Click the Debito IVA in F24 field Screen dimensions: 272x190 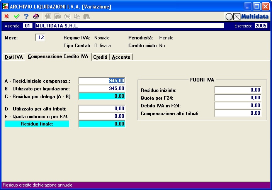[x=238, y=105]
